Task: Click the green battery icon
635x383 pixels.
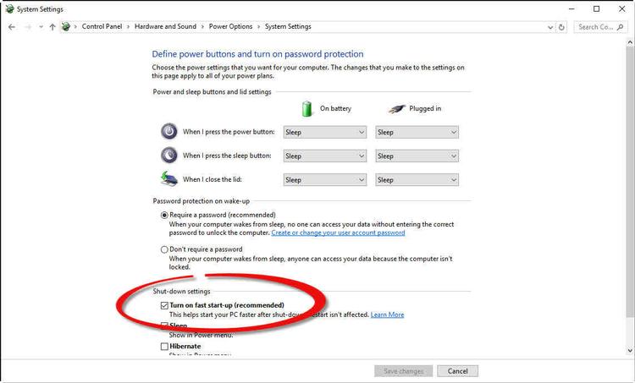Action: [307, 108]
